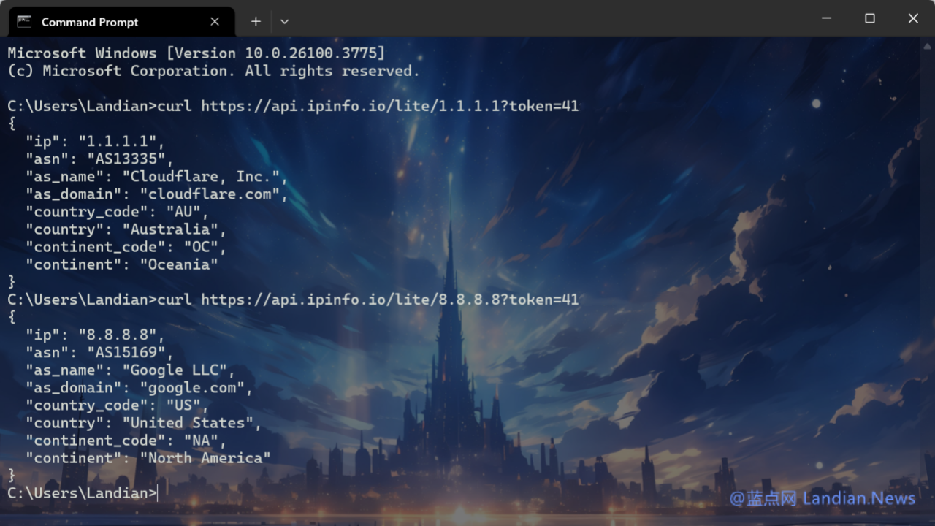Close the Command Prompt tab
935x526 pixels.
215,22
